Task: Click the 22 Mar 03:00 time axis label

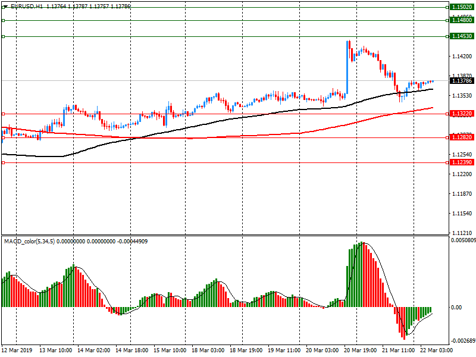Action: tap(436, 351)
